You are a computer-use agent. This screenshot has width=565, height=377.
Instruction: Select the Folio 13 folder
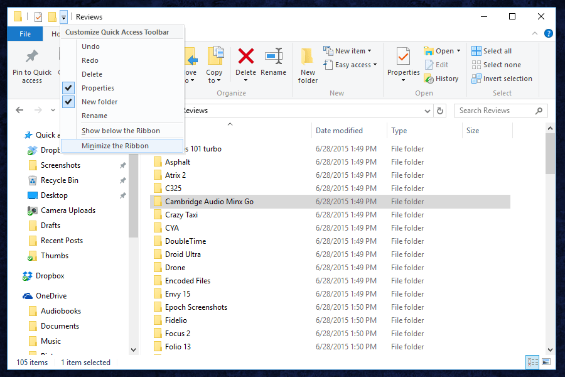[x=178, y=347]
